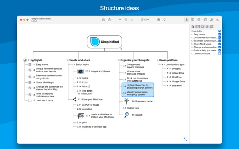Select the checkbox tab in side panel
Screen dimensions: 239x149
tap(207, 27)
